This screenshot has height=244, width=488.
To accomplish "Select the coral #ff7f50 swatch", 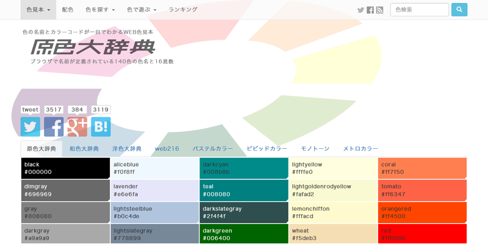I will click(x=422, y=168).
